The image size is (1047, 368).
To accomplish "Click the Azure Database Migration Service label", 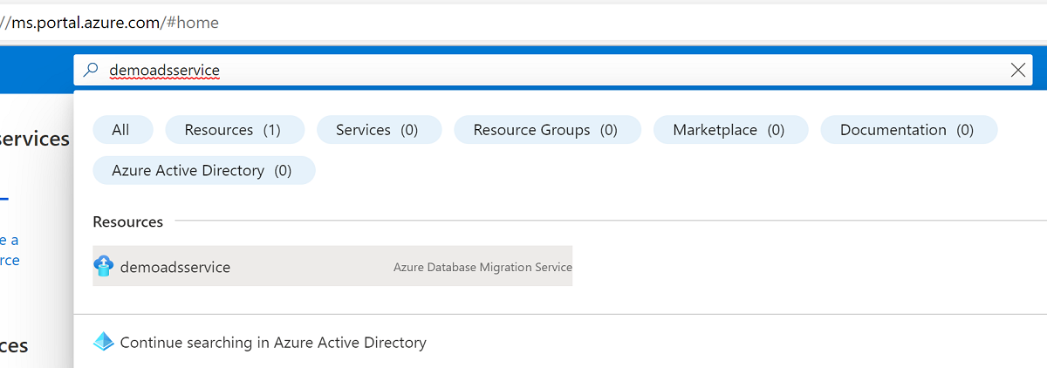I will click(x=482, y=268).
